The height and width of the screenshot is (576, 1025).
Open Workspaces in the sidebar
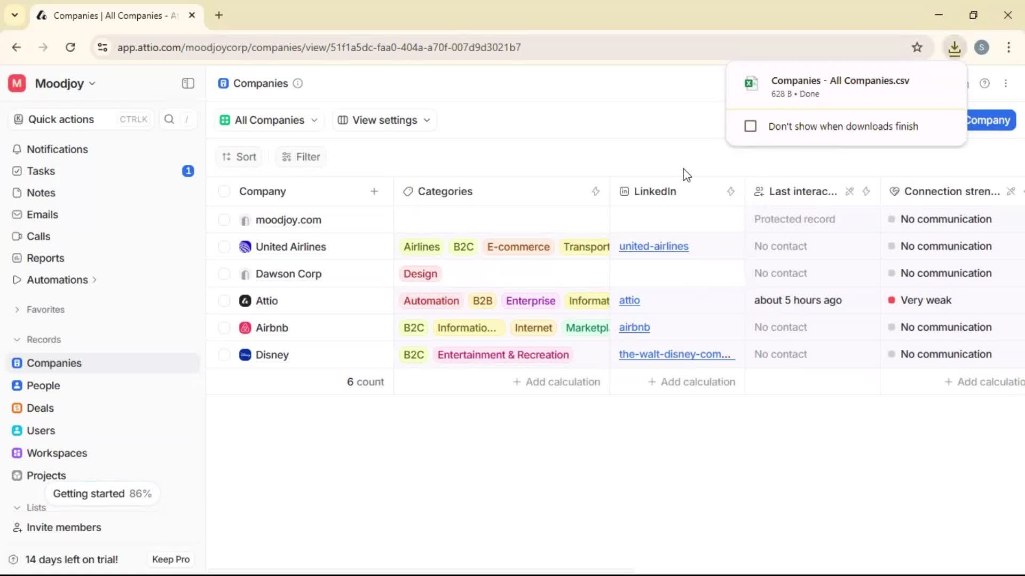click(x=57, y=453)
